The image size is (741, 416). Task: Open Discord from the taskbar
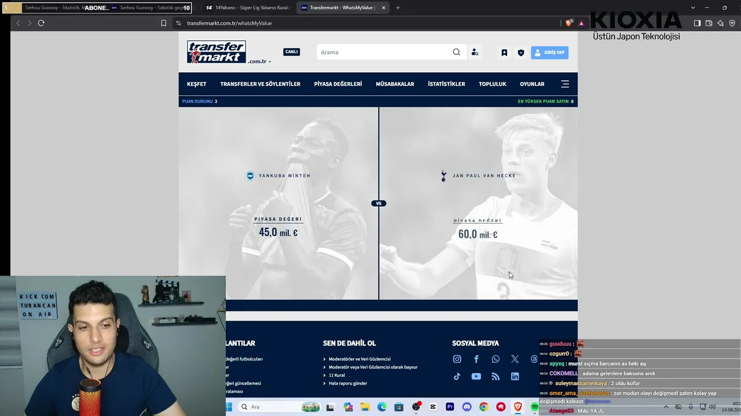coord(467,407)
